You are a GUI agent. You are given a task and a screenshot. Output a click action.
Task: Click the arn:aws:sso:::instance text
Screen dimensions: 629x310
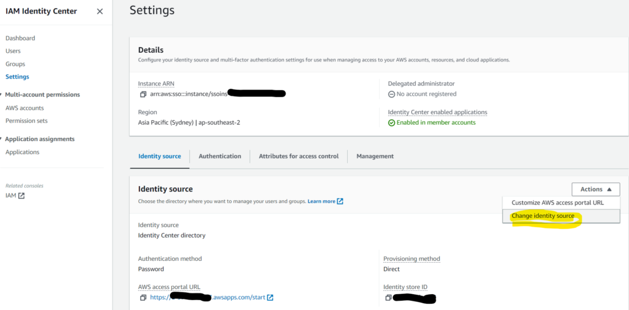click(x=189, y=95)
